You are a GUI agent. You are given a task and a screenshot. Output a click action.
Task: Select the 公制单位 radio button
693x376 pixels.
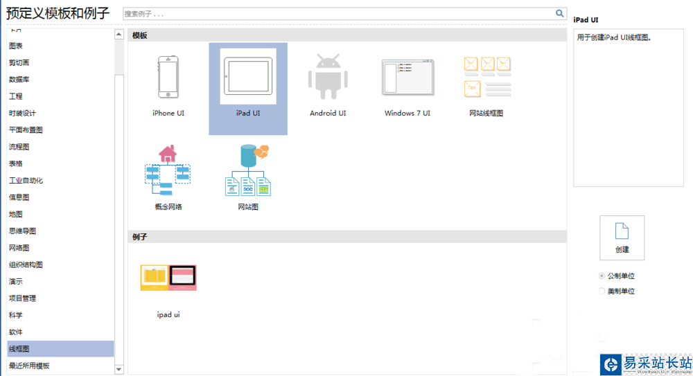(602, 276)
